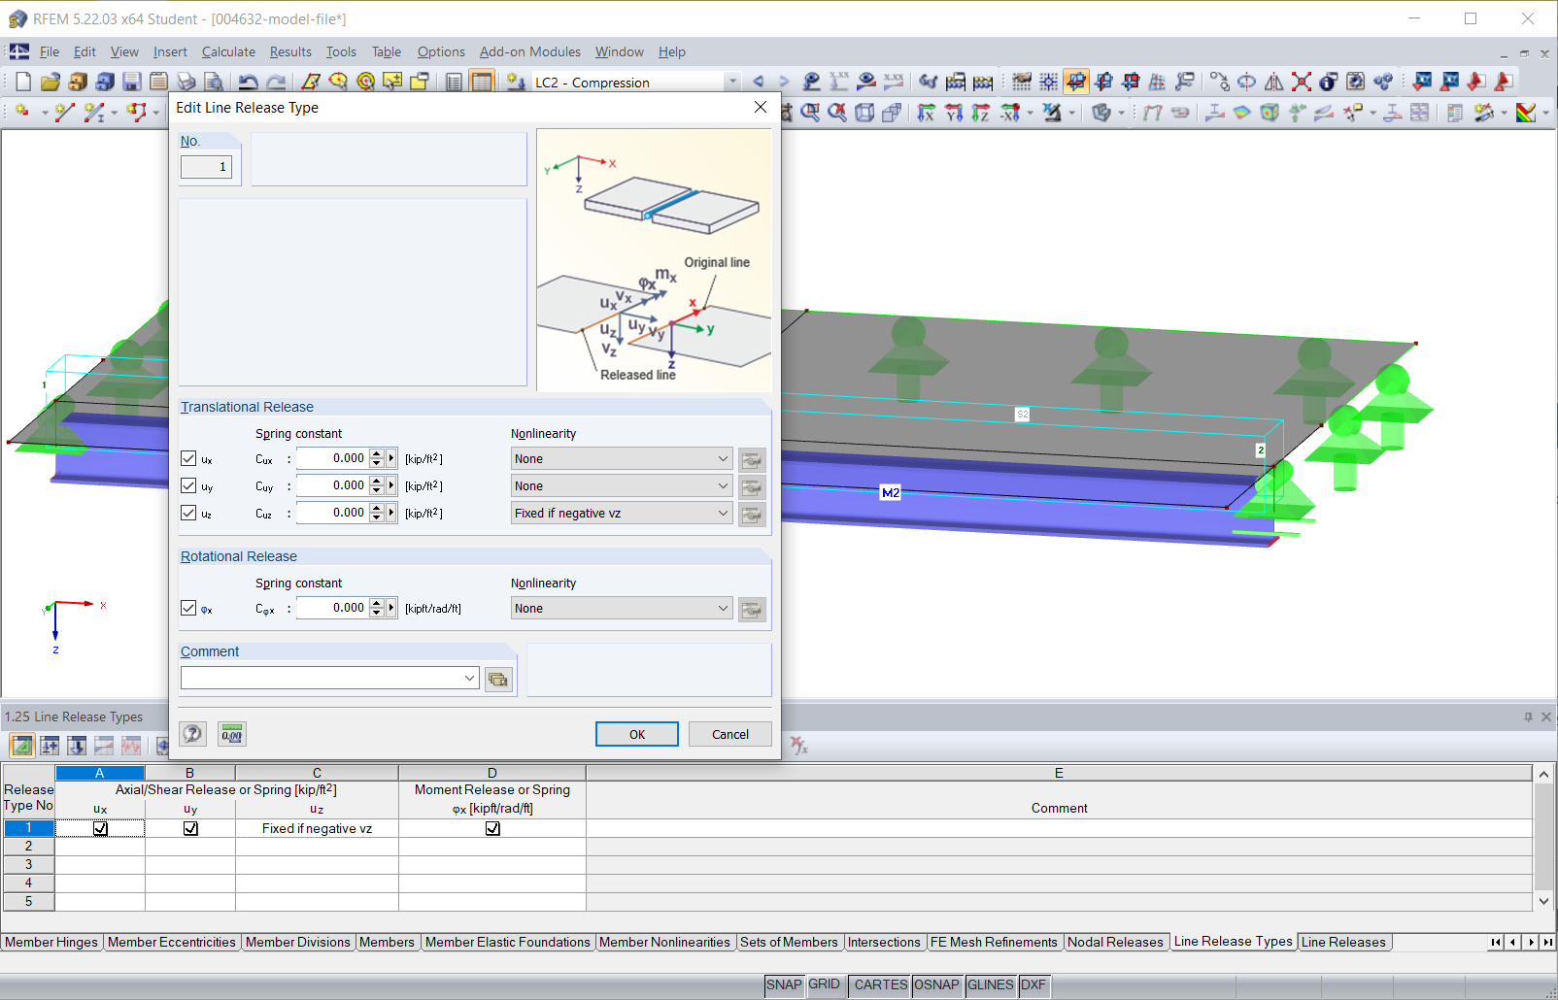Screen dimensions: 1558x1000
Task: Switch to the Nodal Releases tab
Action: 1115,942
